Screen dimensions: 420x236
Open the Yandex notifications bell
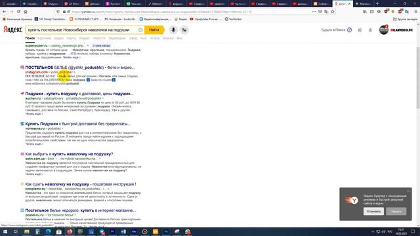tap(370, 30)
